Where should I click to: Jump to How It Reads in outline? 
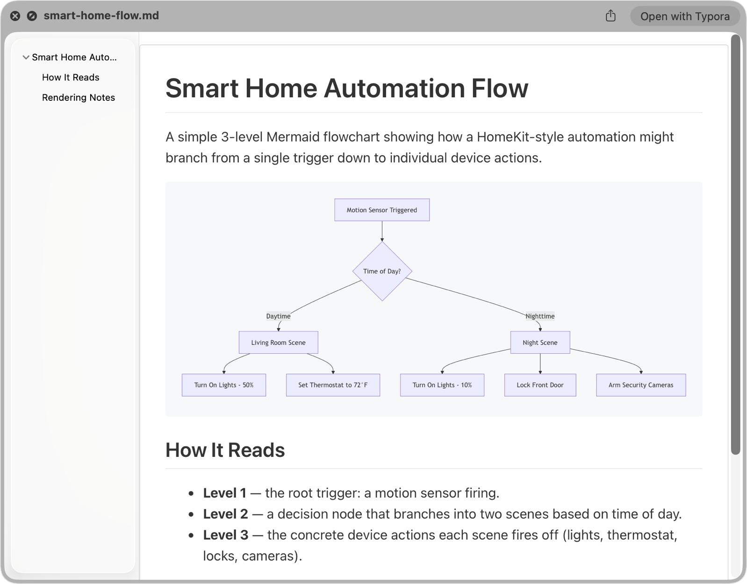(x=71, y=78)
